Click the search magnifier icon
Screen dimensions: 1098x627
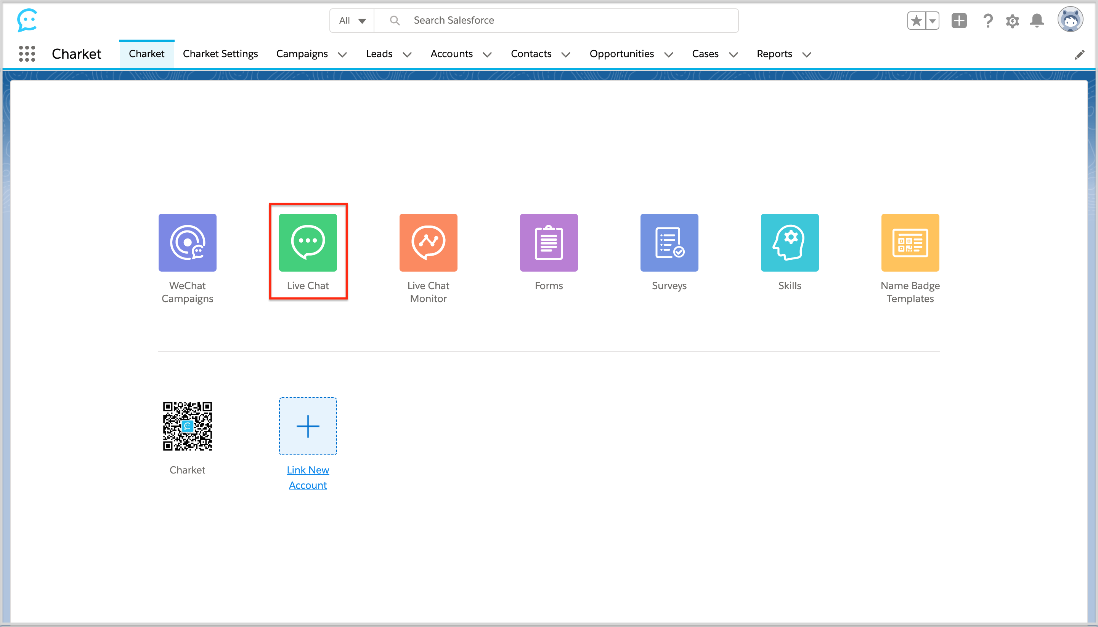394,20
